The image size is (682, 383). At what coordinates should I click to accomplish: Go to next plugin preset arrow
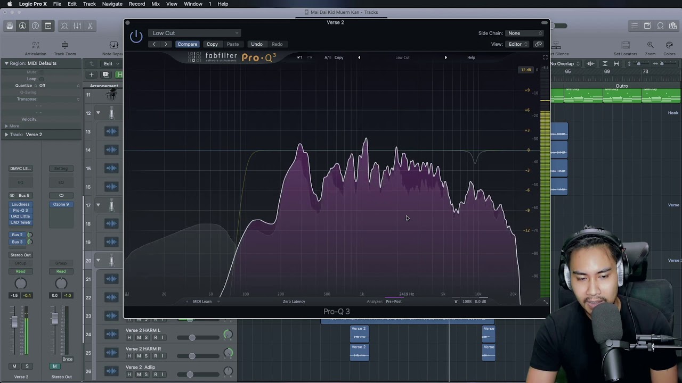coord(166,44)
